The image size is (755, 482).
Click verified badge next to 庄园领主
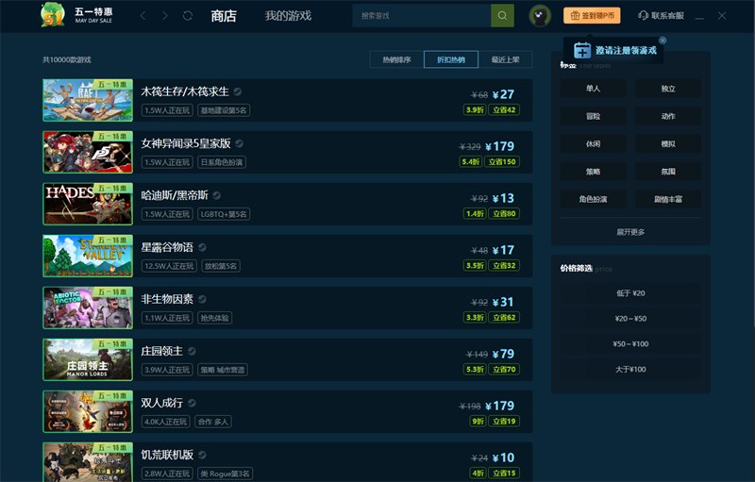[x=192, y=351]
